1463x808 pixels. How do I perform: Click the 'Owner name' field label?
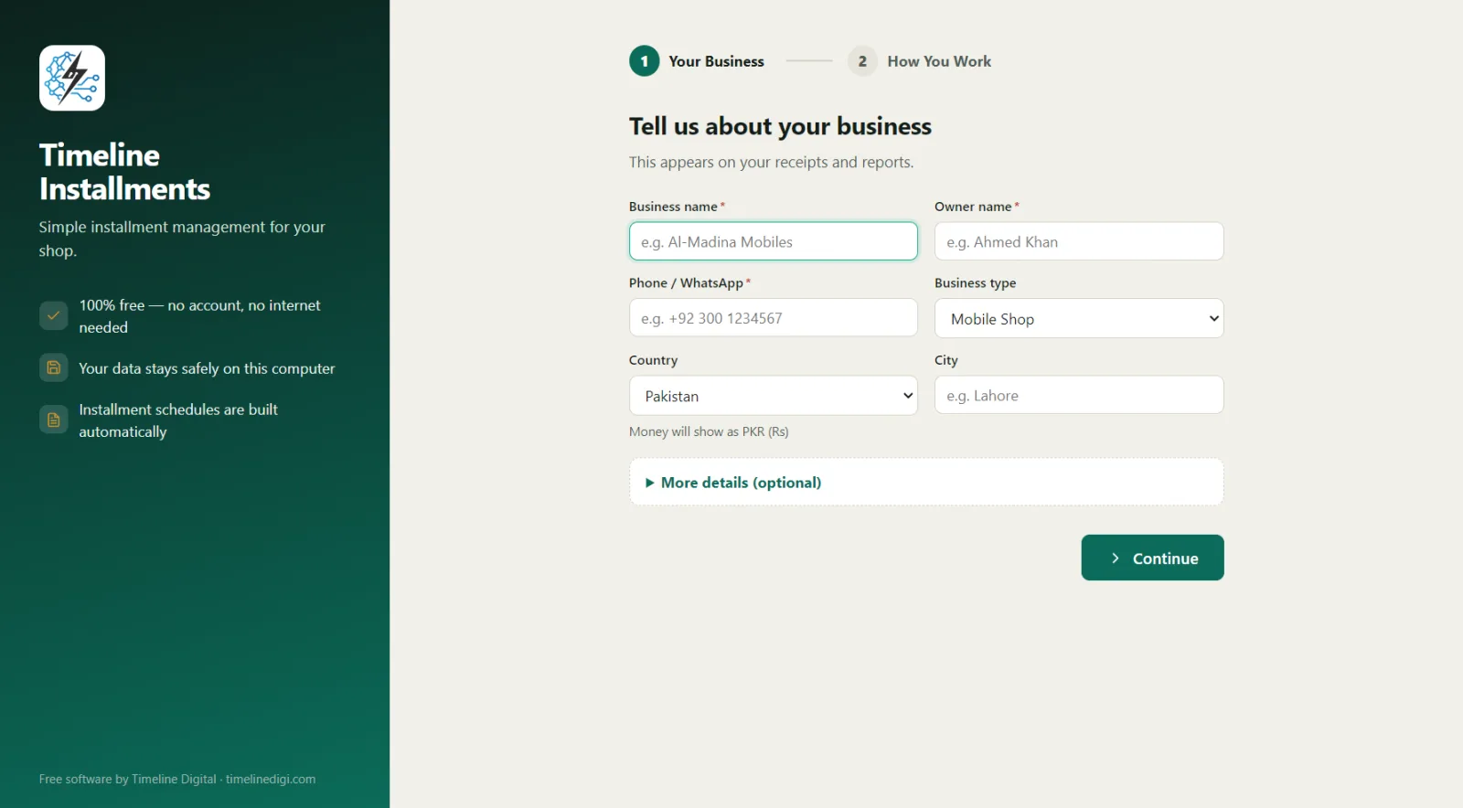973,207
